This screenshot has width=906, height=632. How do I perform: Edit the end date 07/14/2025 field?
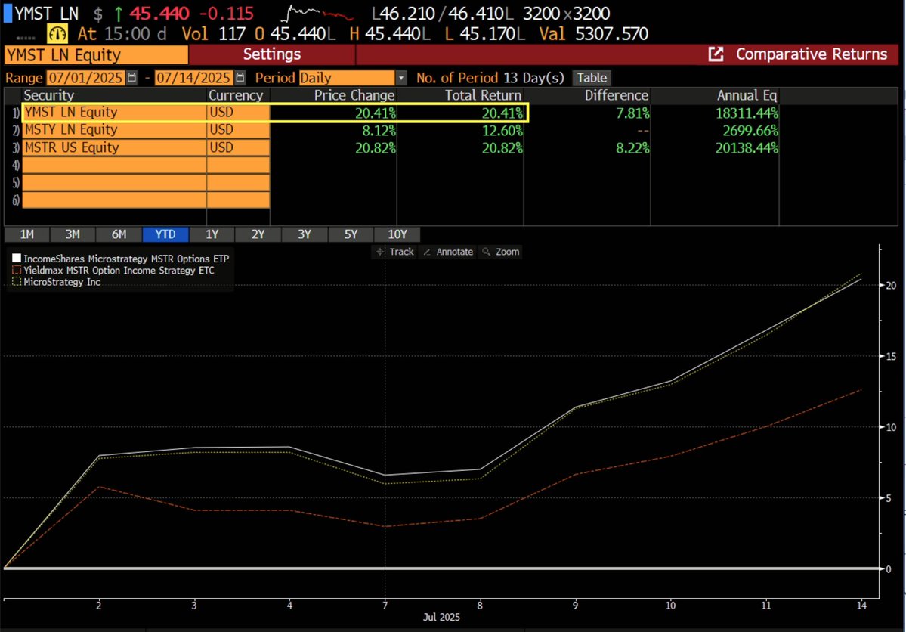pyautogui.click(x=193, y=77)
